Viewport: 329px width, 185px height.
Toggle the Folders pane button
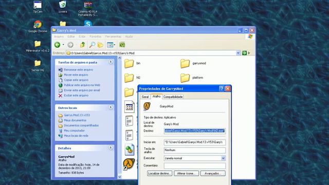tap(100, 45)
